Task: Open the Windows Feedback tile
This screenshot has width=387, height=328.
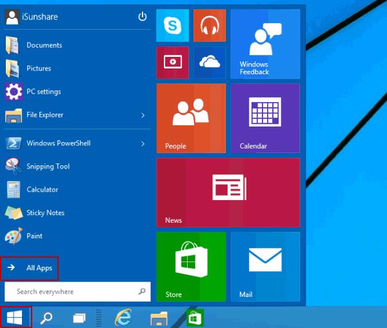Action: point(265,44)
